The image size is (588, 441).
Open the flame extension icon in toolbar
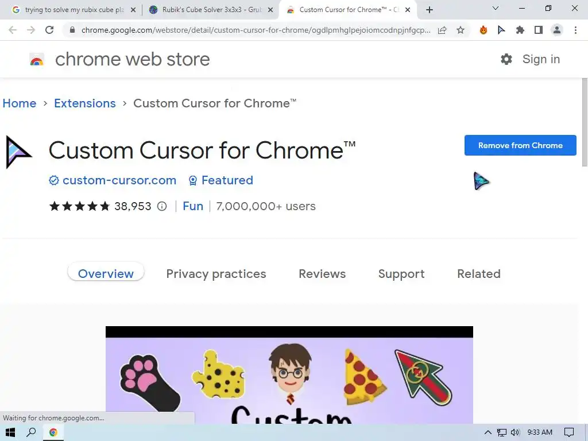point(483,30)
